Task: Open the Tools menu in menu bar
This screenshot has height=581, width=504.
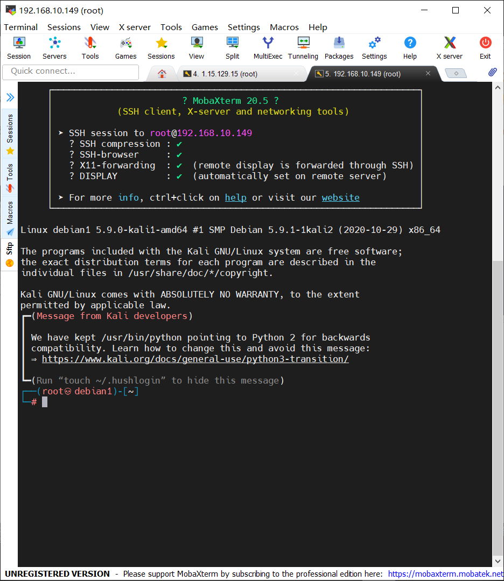Action: pyautogui.click(x=171, y=27)
